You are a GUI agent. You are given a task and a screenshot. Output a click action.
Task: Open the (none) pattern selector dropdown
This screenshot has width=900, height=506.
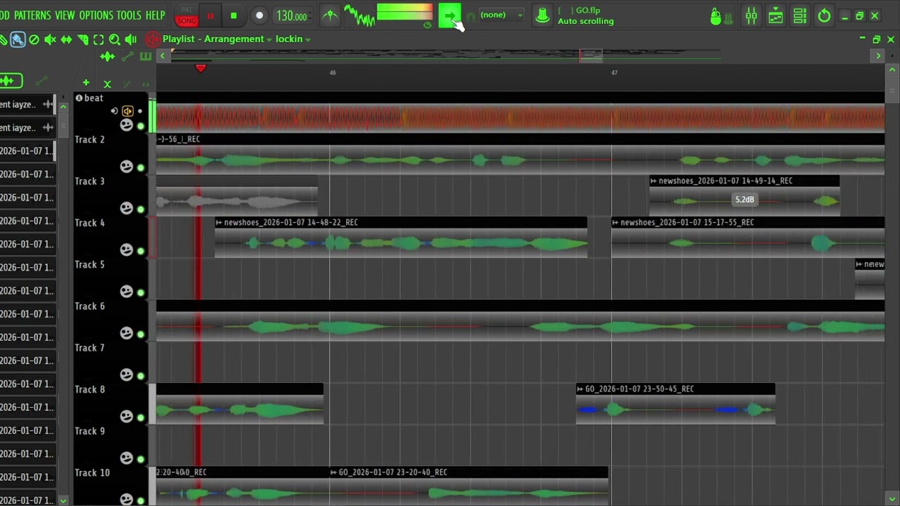[x=501, y=15]
